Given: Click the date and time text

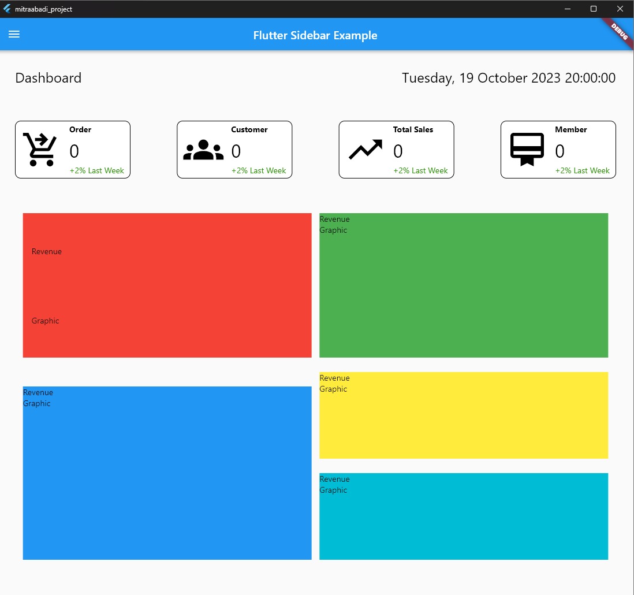Looking at the screenshot, I should pyautogui.click(x=508, y=78).
